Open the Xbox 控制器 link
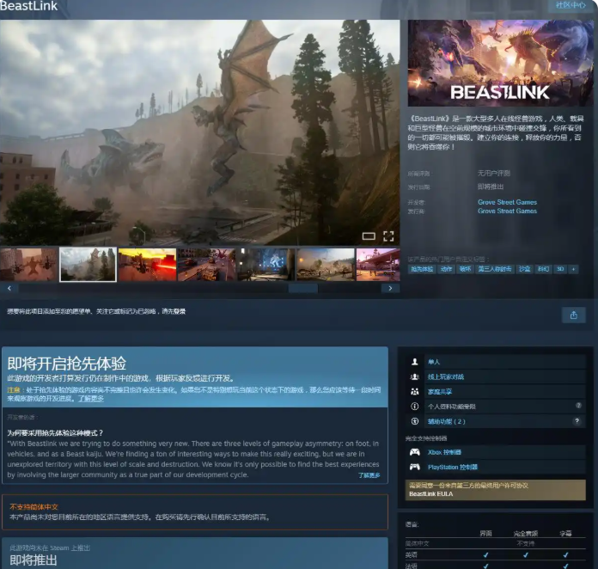The height and width of the screenshot is (569, 598). 444,452
